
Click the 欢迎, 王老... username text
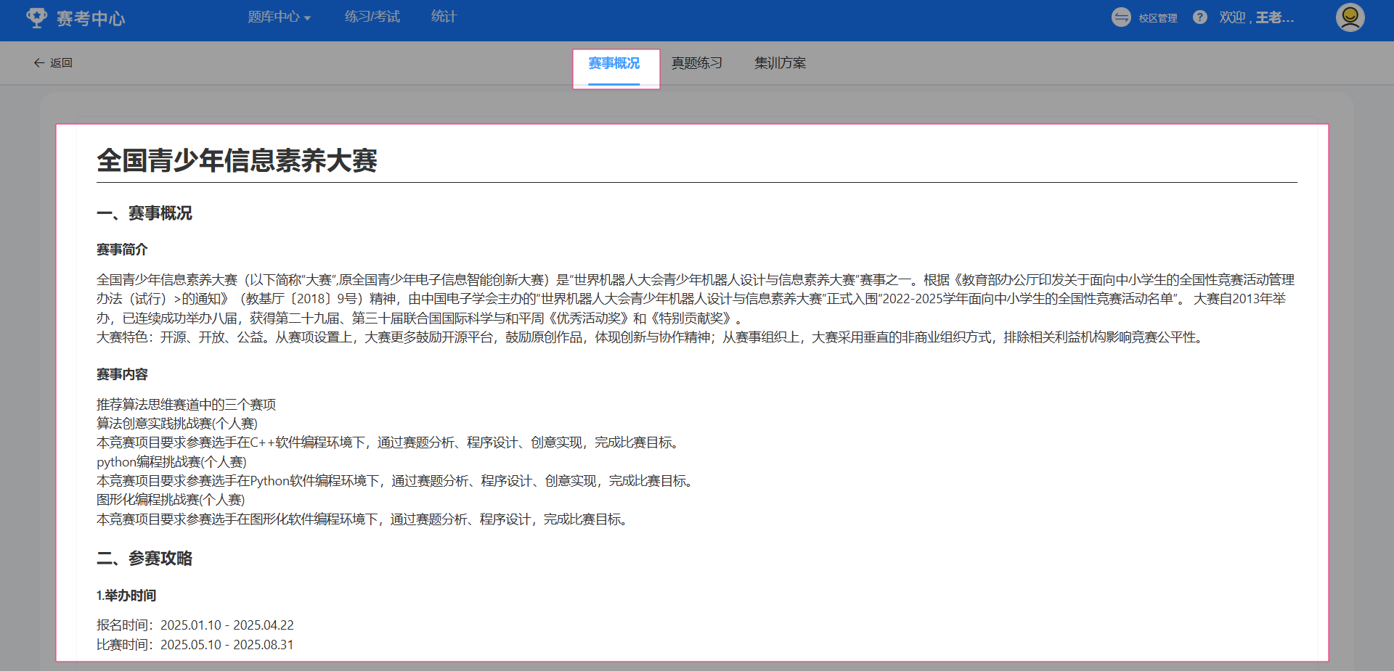[1256, 17]
